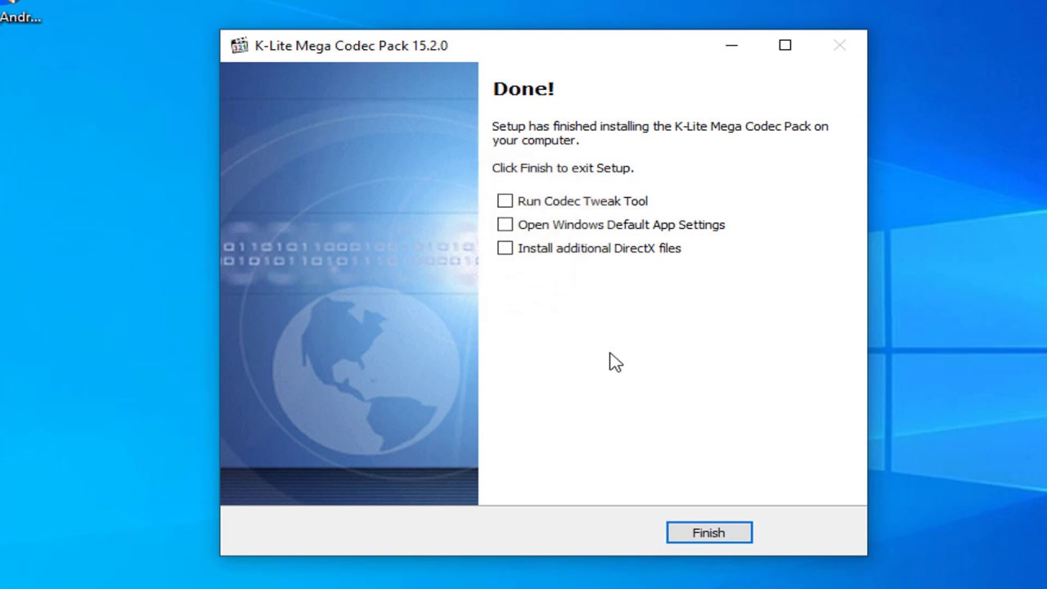Minimize the K-Lite Mega Codec Pack window
1047x589 pixels.
[732, 46]
